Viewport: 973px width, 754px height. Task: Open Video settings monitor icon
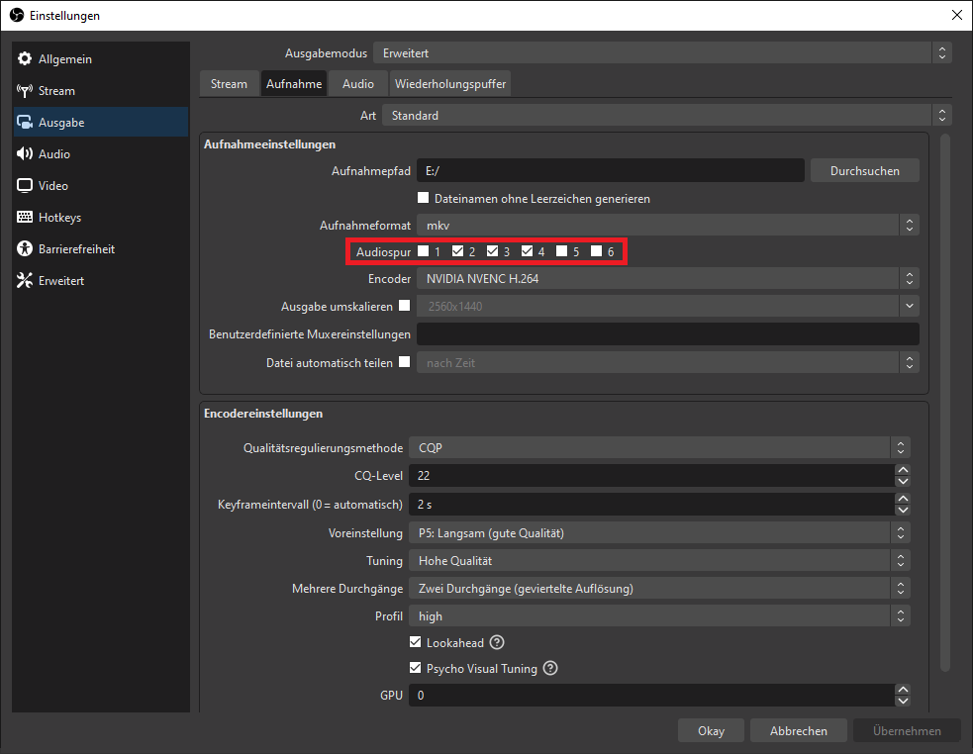tap(25, 186)
